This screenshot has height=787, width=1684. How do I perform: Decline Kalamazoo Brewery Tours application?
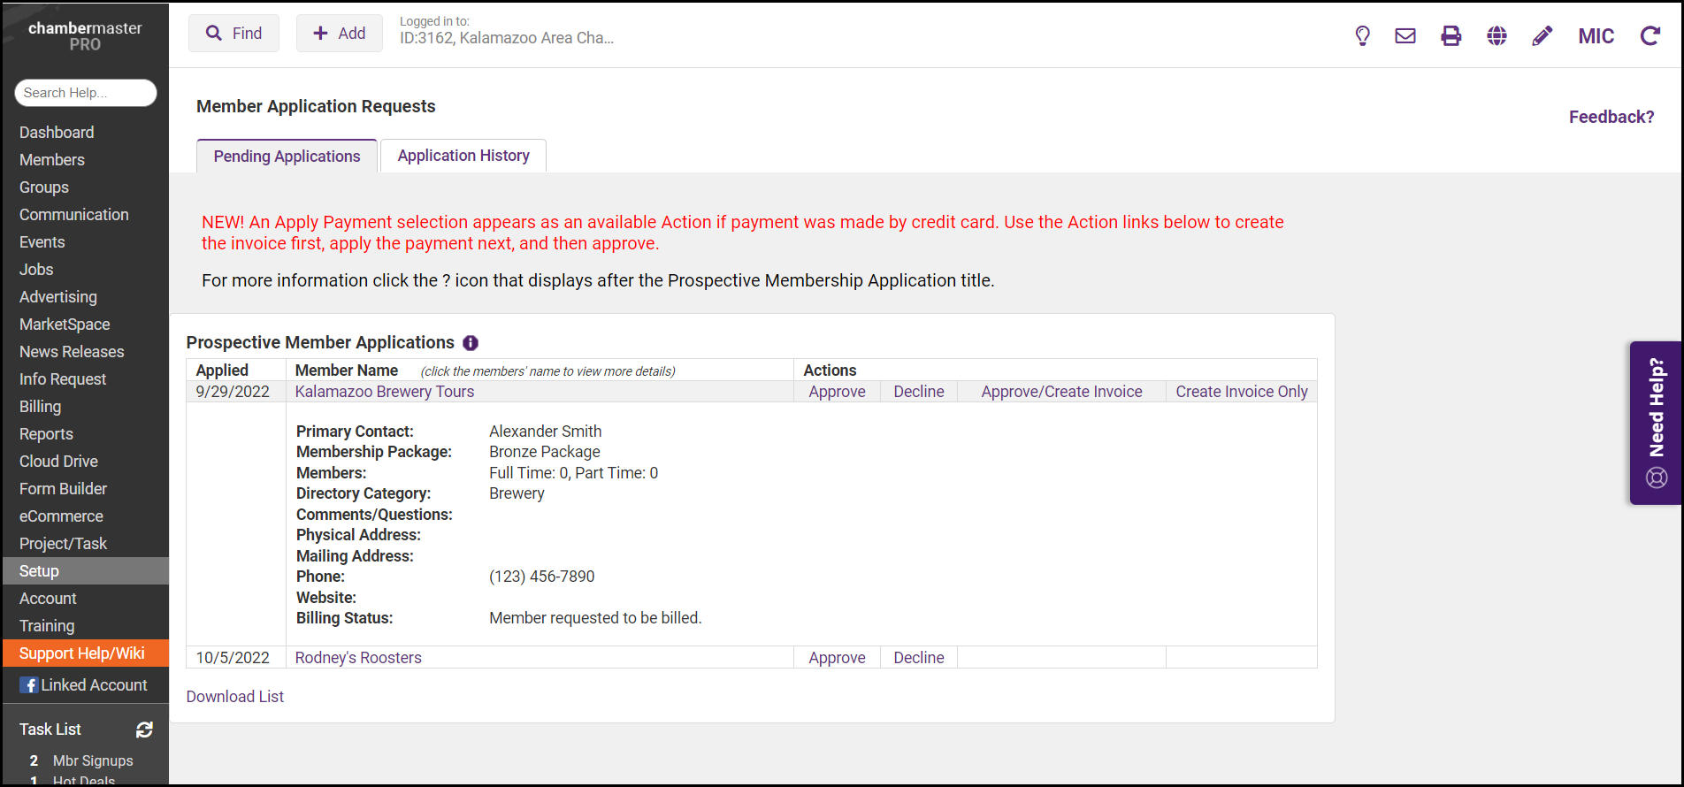point(919,392)
